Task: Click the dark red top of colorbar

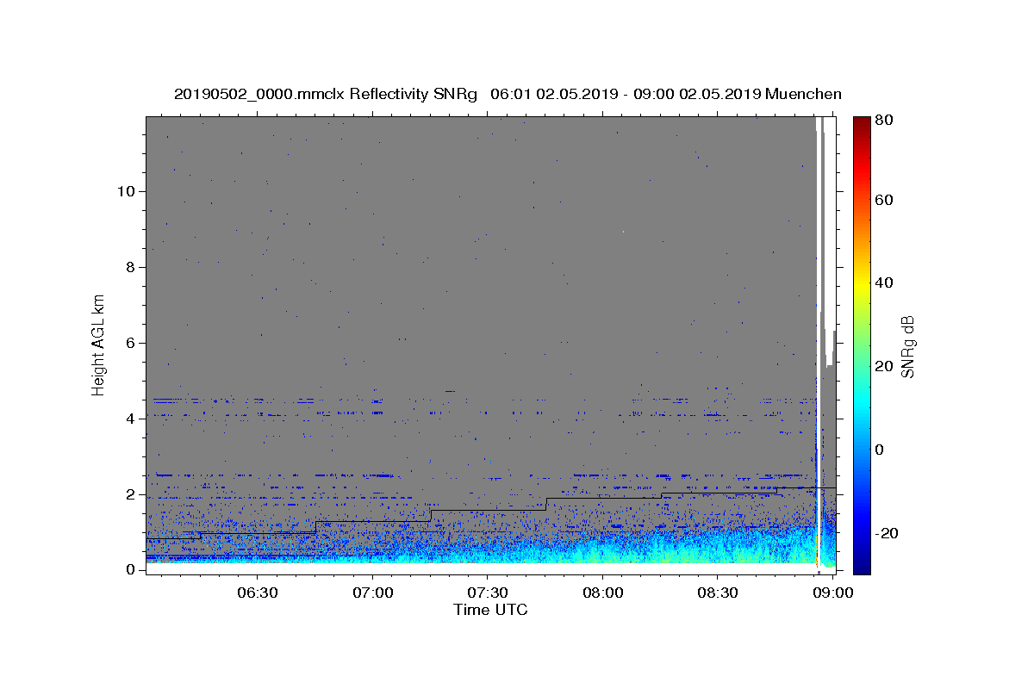Action: (x=862, y=121)
